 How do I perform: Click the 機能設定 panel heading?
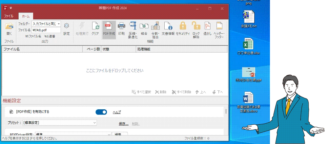[x=12, y=101]
